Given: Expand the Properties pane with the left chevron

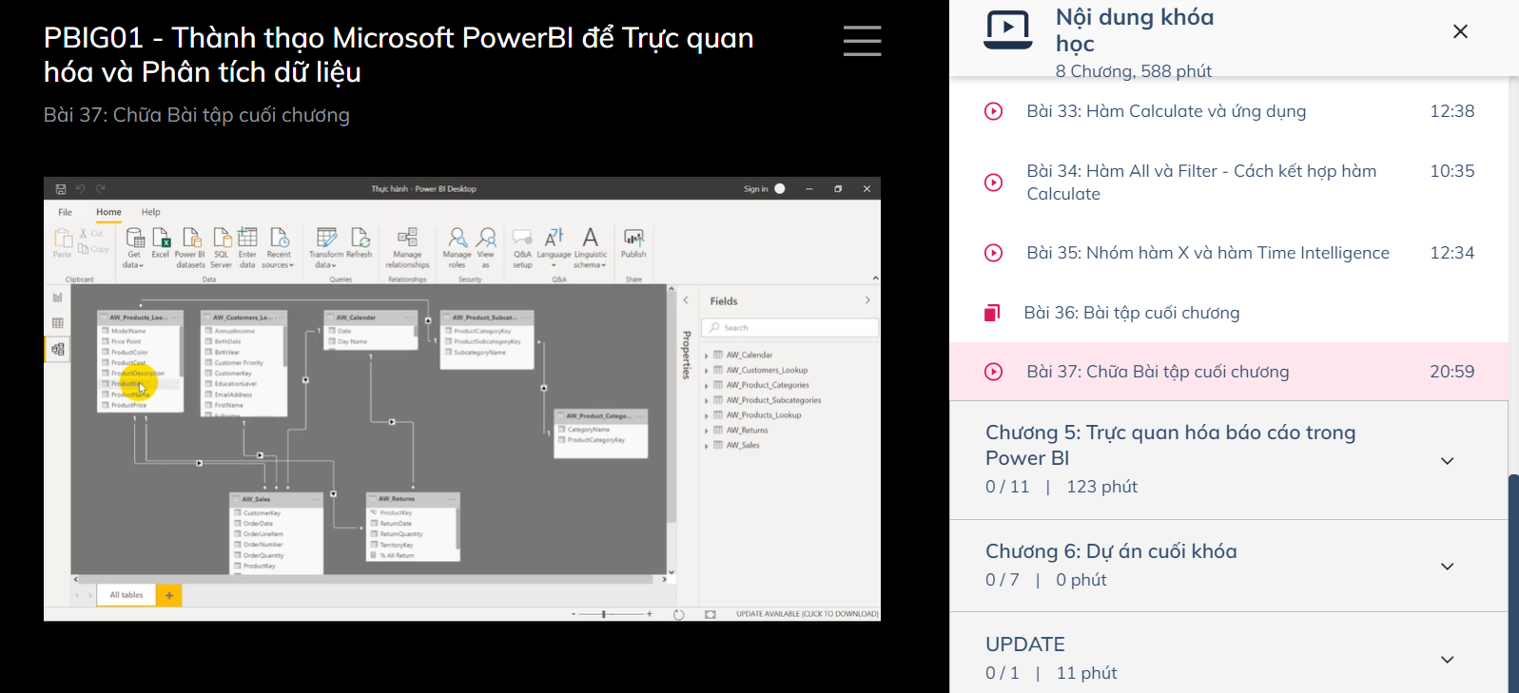Looking at the screenshot, I should [686, 300].
